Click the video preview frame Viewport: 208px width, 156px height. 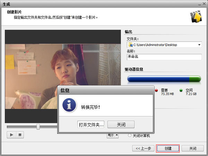(x=63, y=76)
